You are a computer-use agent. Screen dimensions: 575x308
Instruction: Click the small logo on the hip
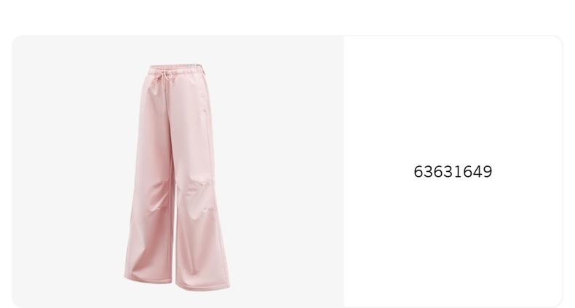point(202,117)
